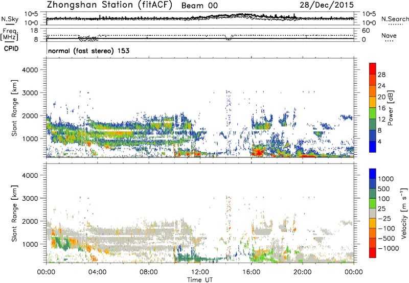Click the "25" label on Velocity colorbar
This screenshot has height=283, width=409.
tap(382, 209)
